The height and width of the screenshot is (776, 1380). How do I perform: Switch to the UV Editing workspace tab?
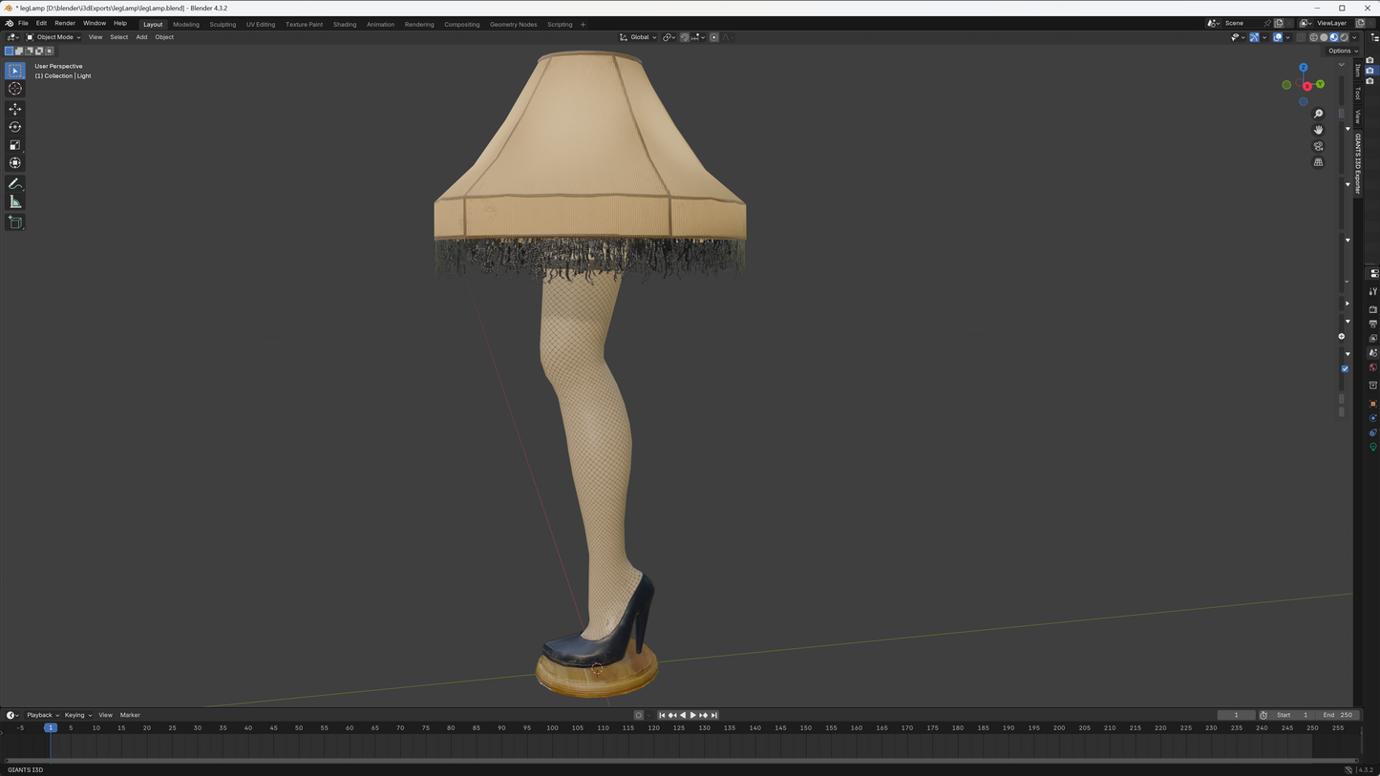[x=261, y=24]
